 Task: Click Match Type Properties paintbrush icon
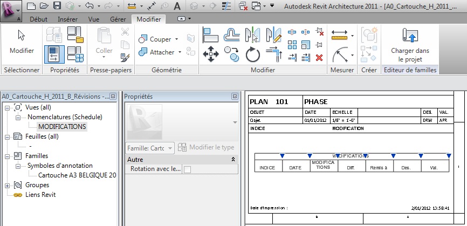[x=125, y=58]
